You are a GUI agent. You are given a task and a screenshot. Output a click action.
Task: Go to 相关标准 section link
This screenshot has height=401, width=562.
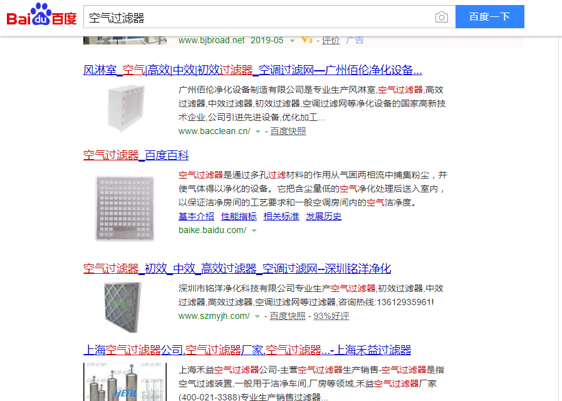(x=281, y=216)
